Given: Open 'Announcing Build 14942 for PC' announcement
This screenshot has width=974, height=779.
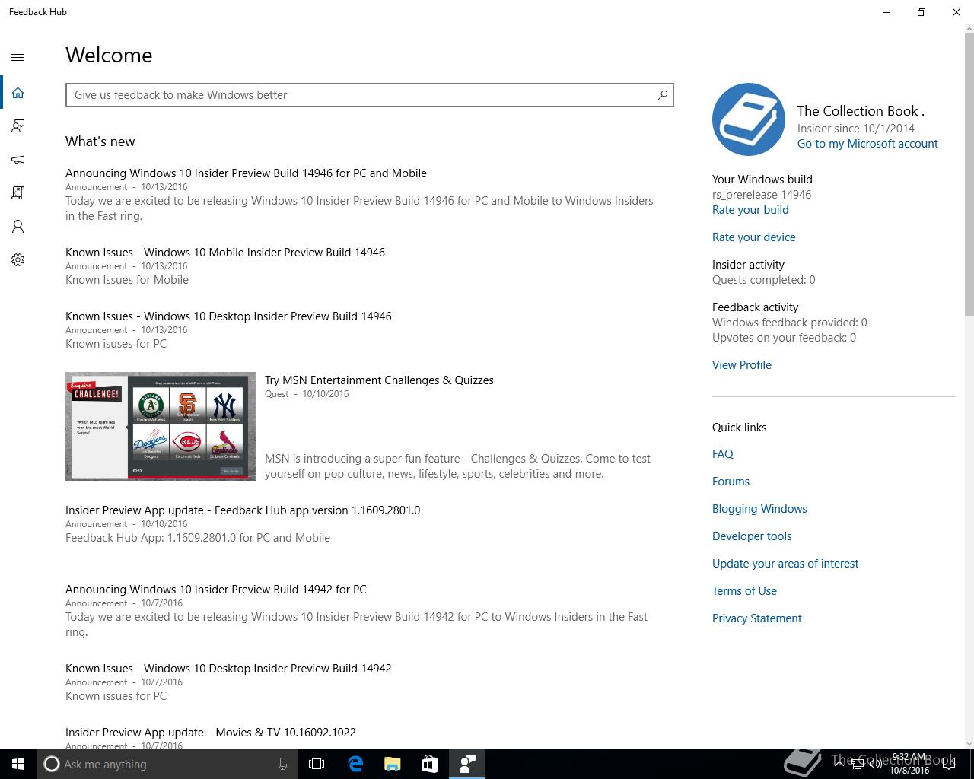Looking at the screenshot, I should click(x=216, y=590).
